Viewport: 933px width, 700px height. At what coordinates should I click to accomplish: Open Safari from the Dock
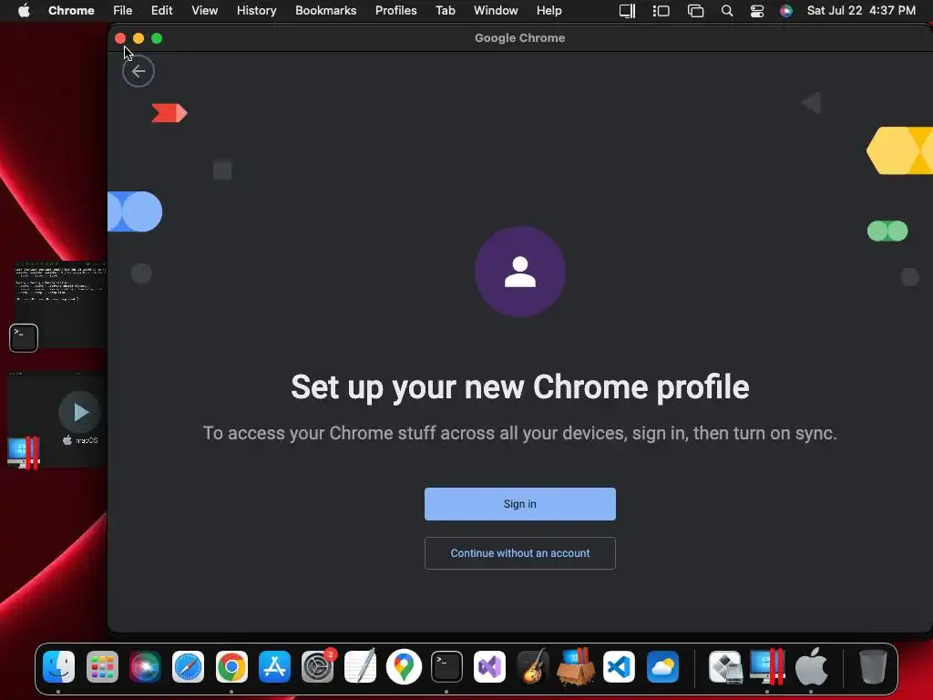click(x=188, y=666)
